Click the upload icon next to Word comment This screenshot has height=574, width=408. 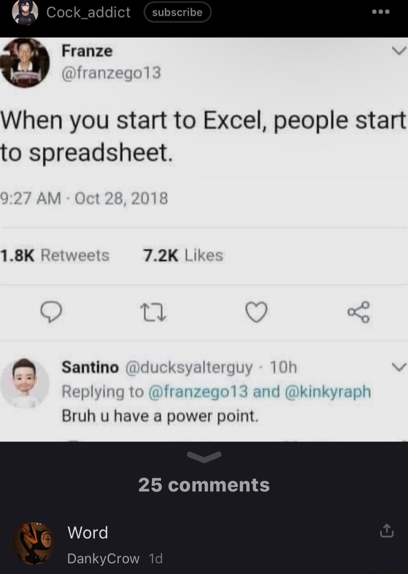coord(386,531)
